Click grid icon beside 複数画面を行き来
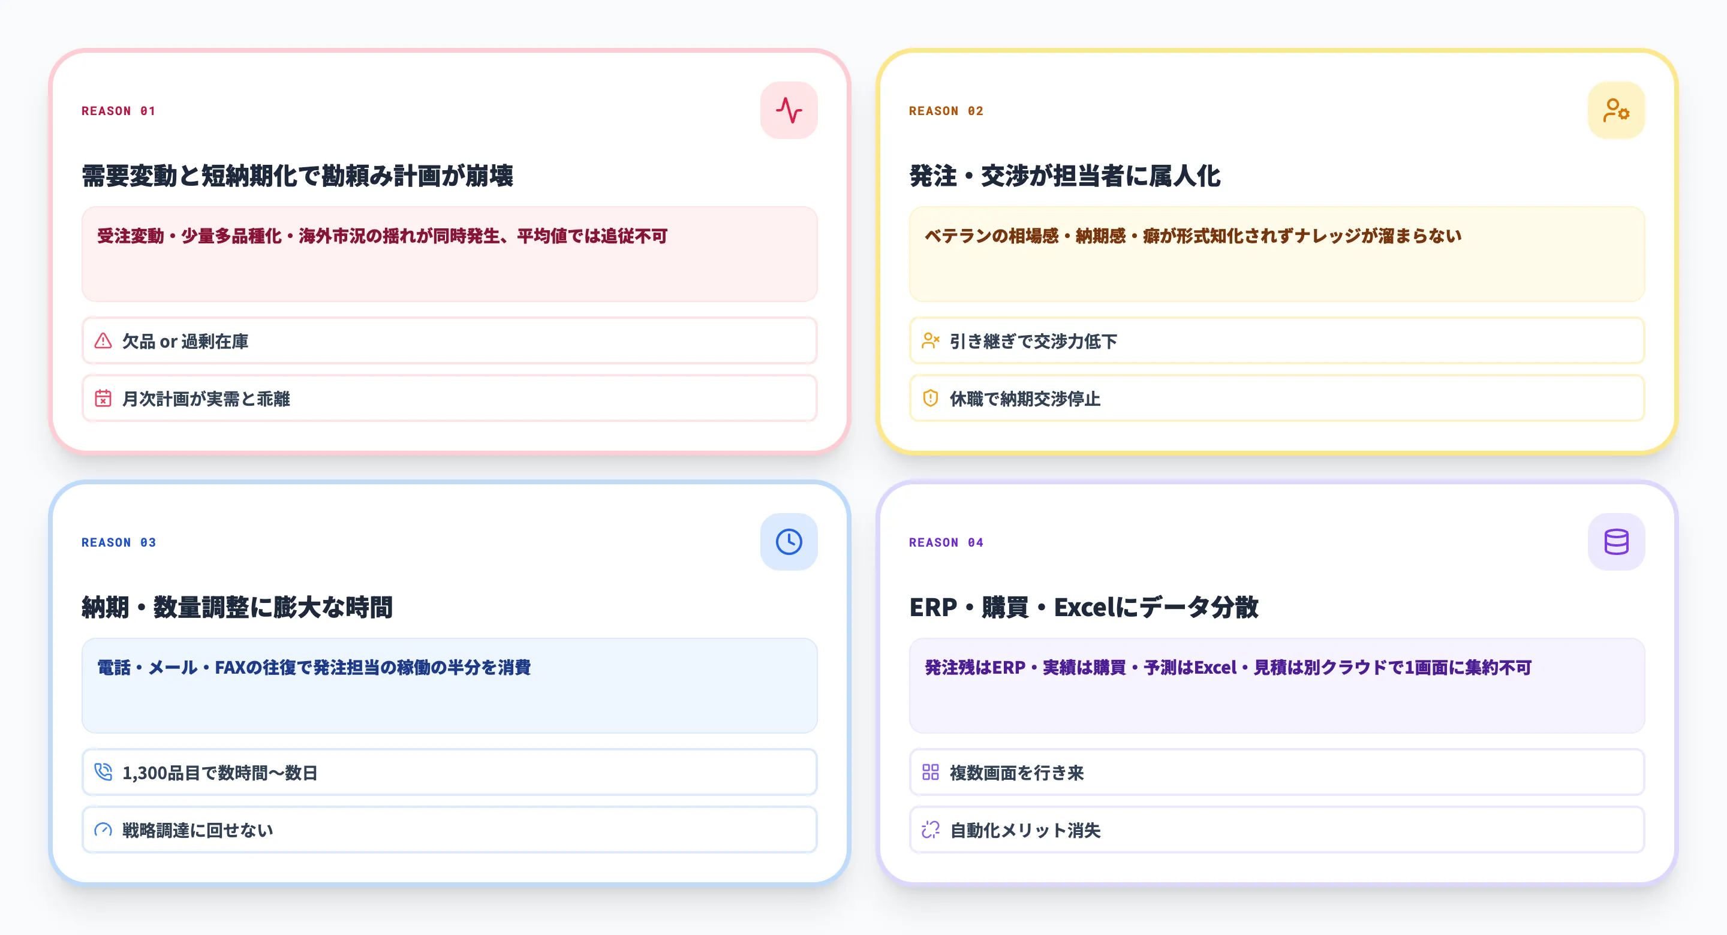This screenshot has width=1727, height=935. [x=931, y=772]
